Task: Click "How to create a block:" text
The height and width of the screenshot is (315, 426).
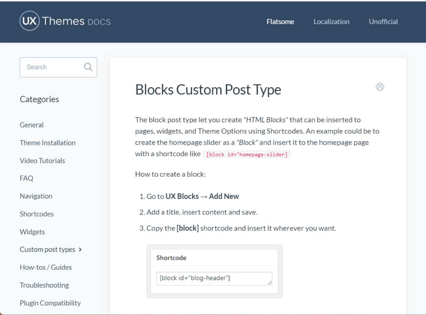Action: (x=170, y=174)
